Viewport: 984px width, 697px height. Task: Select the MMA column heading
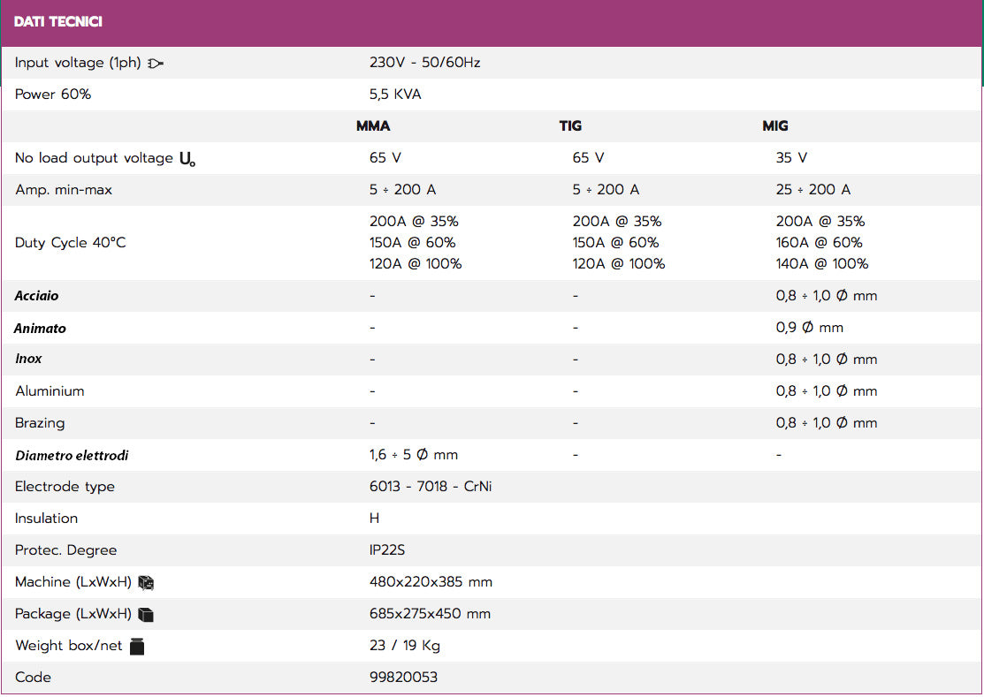373,125
